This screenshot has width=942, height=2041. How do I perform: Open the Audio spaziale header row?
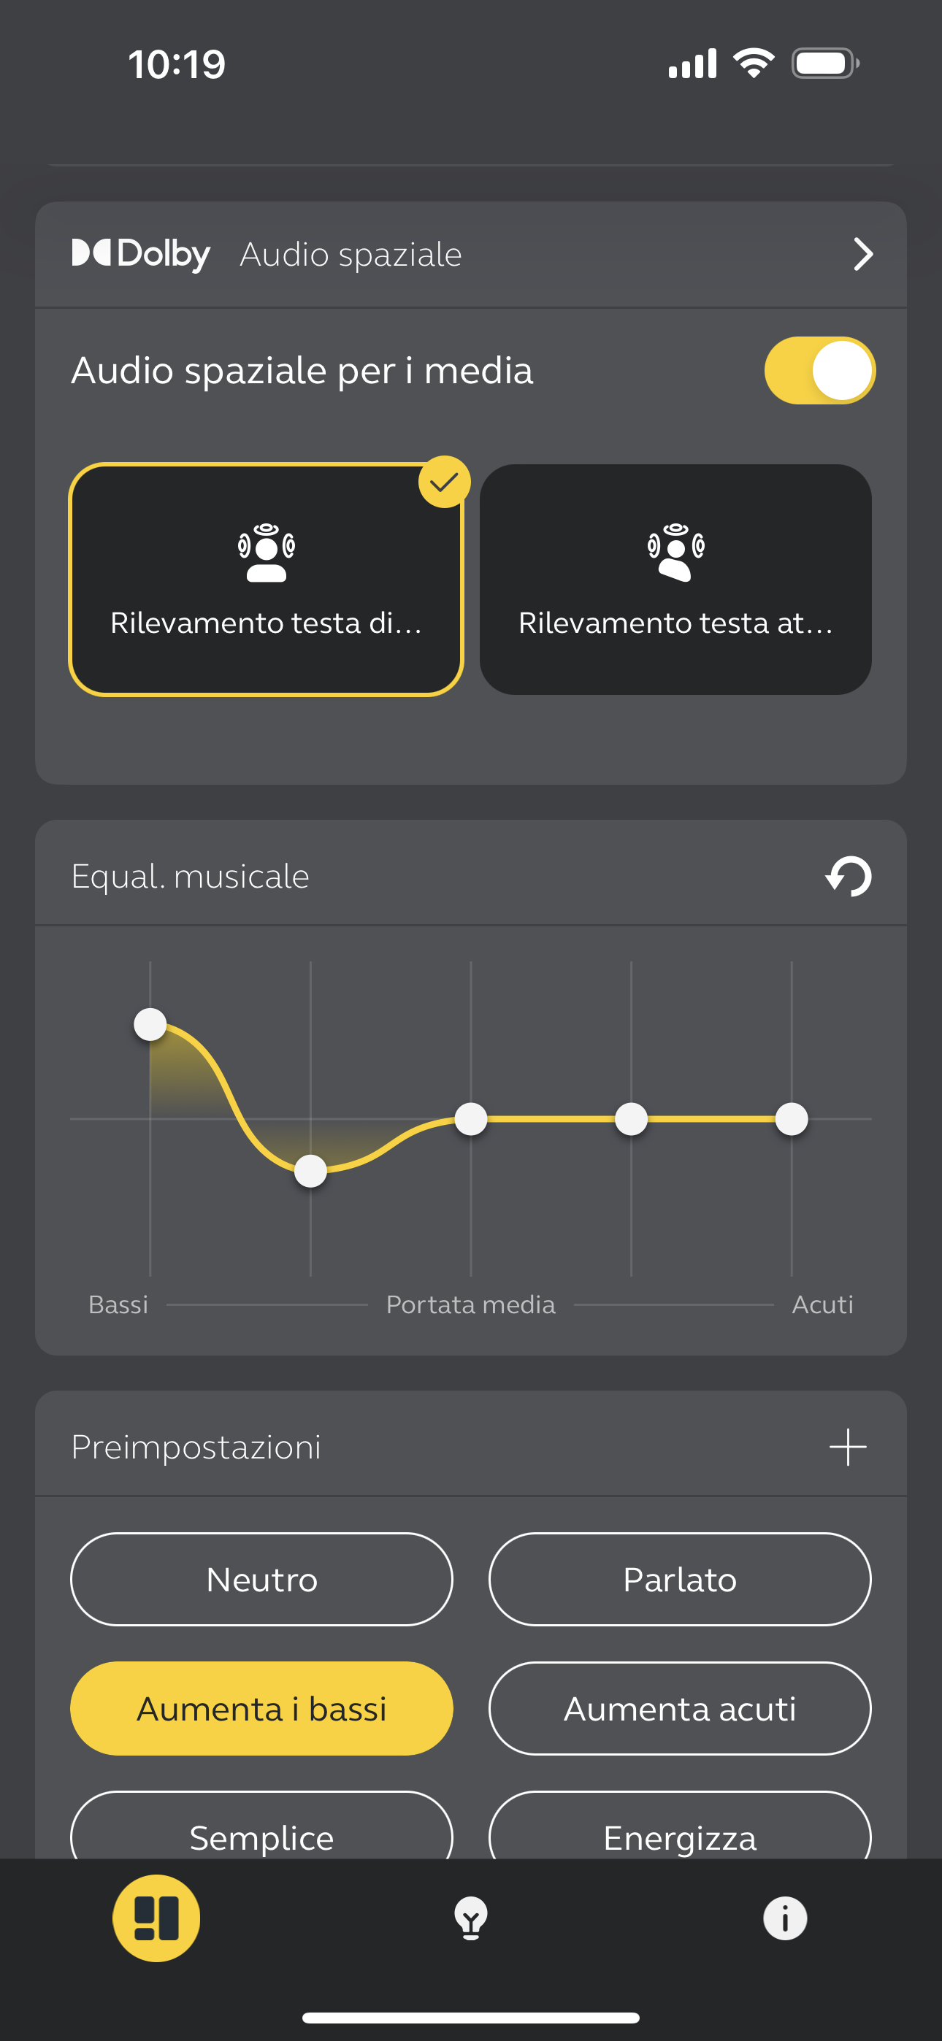(x=471, y=254)
